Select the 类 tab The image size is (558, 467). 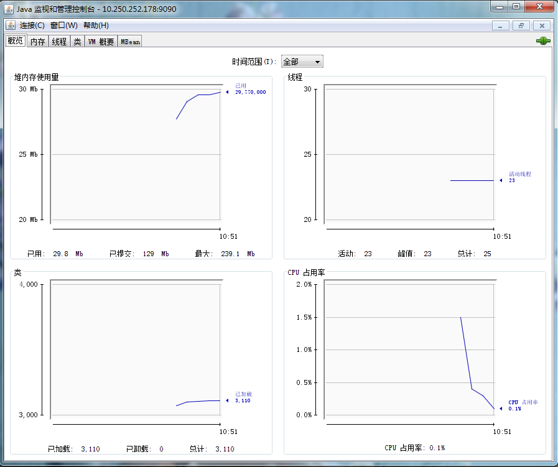tap(77, 40)
